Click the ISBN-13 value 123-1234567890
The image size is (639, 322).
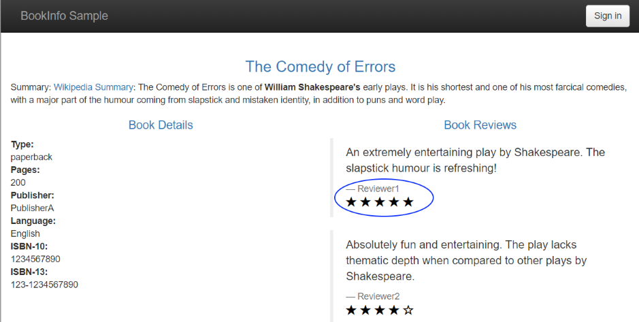coord(44,285)
